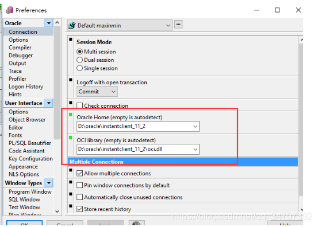This screenshot has height=227, width=318.
Task: Open the Logon History preferences page
Action: [x=26, y=87]
